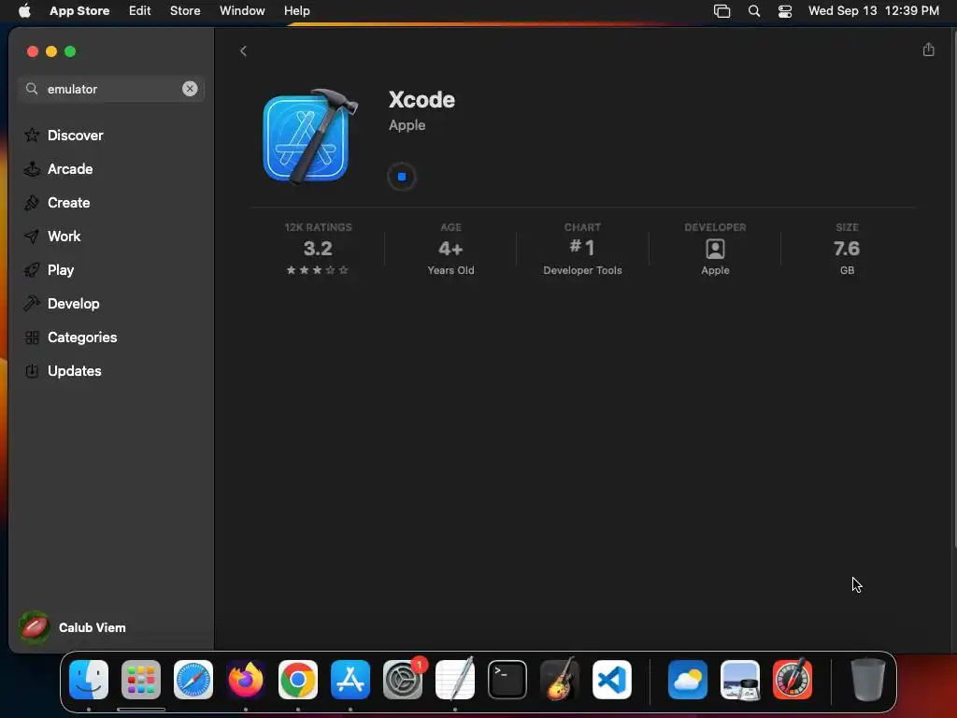Launch Safari from the Dock

pyautogui.click(x=193, y=680)
